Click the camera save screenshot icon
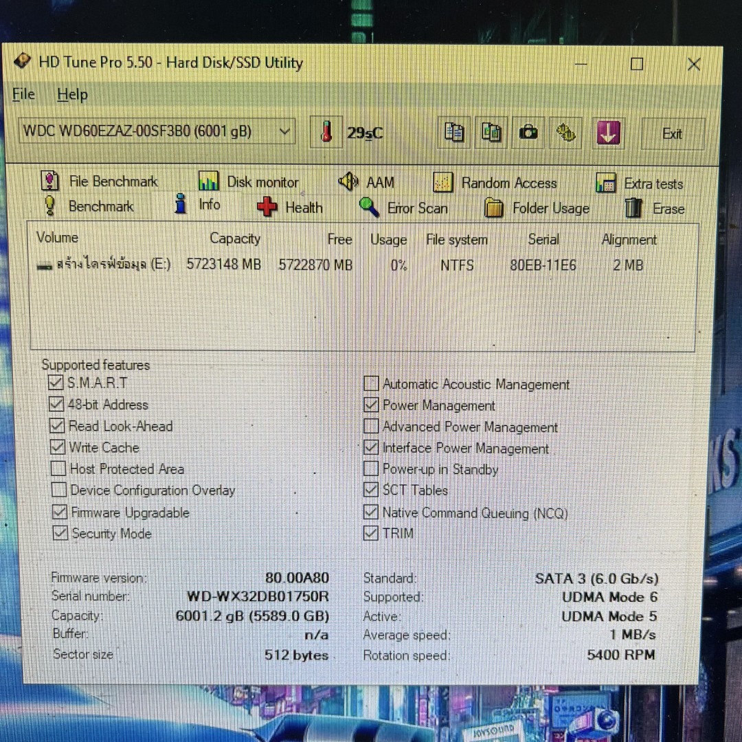742x742 pixels. 528,133
